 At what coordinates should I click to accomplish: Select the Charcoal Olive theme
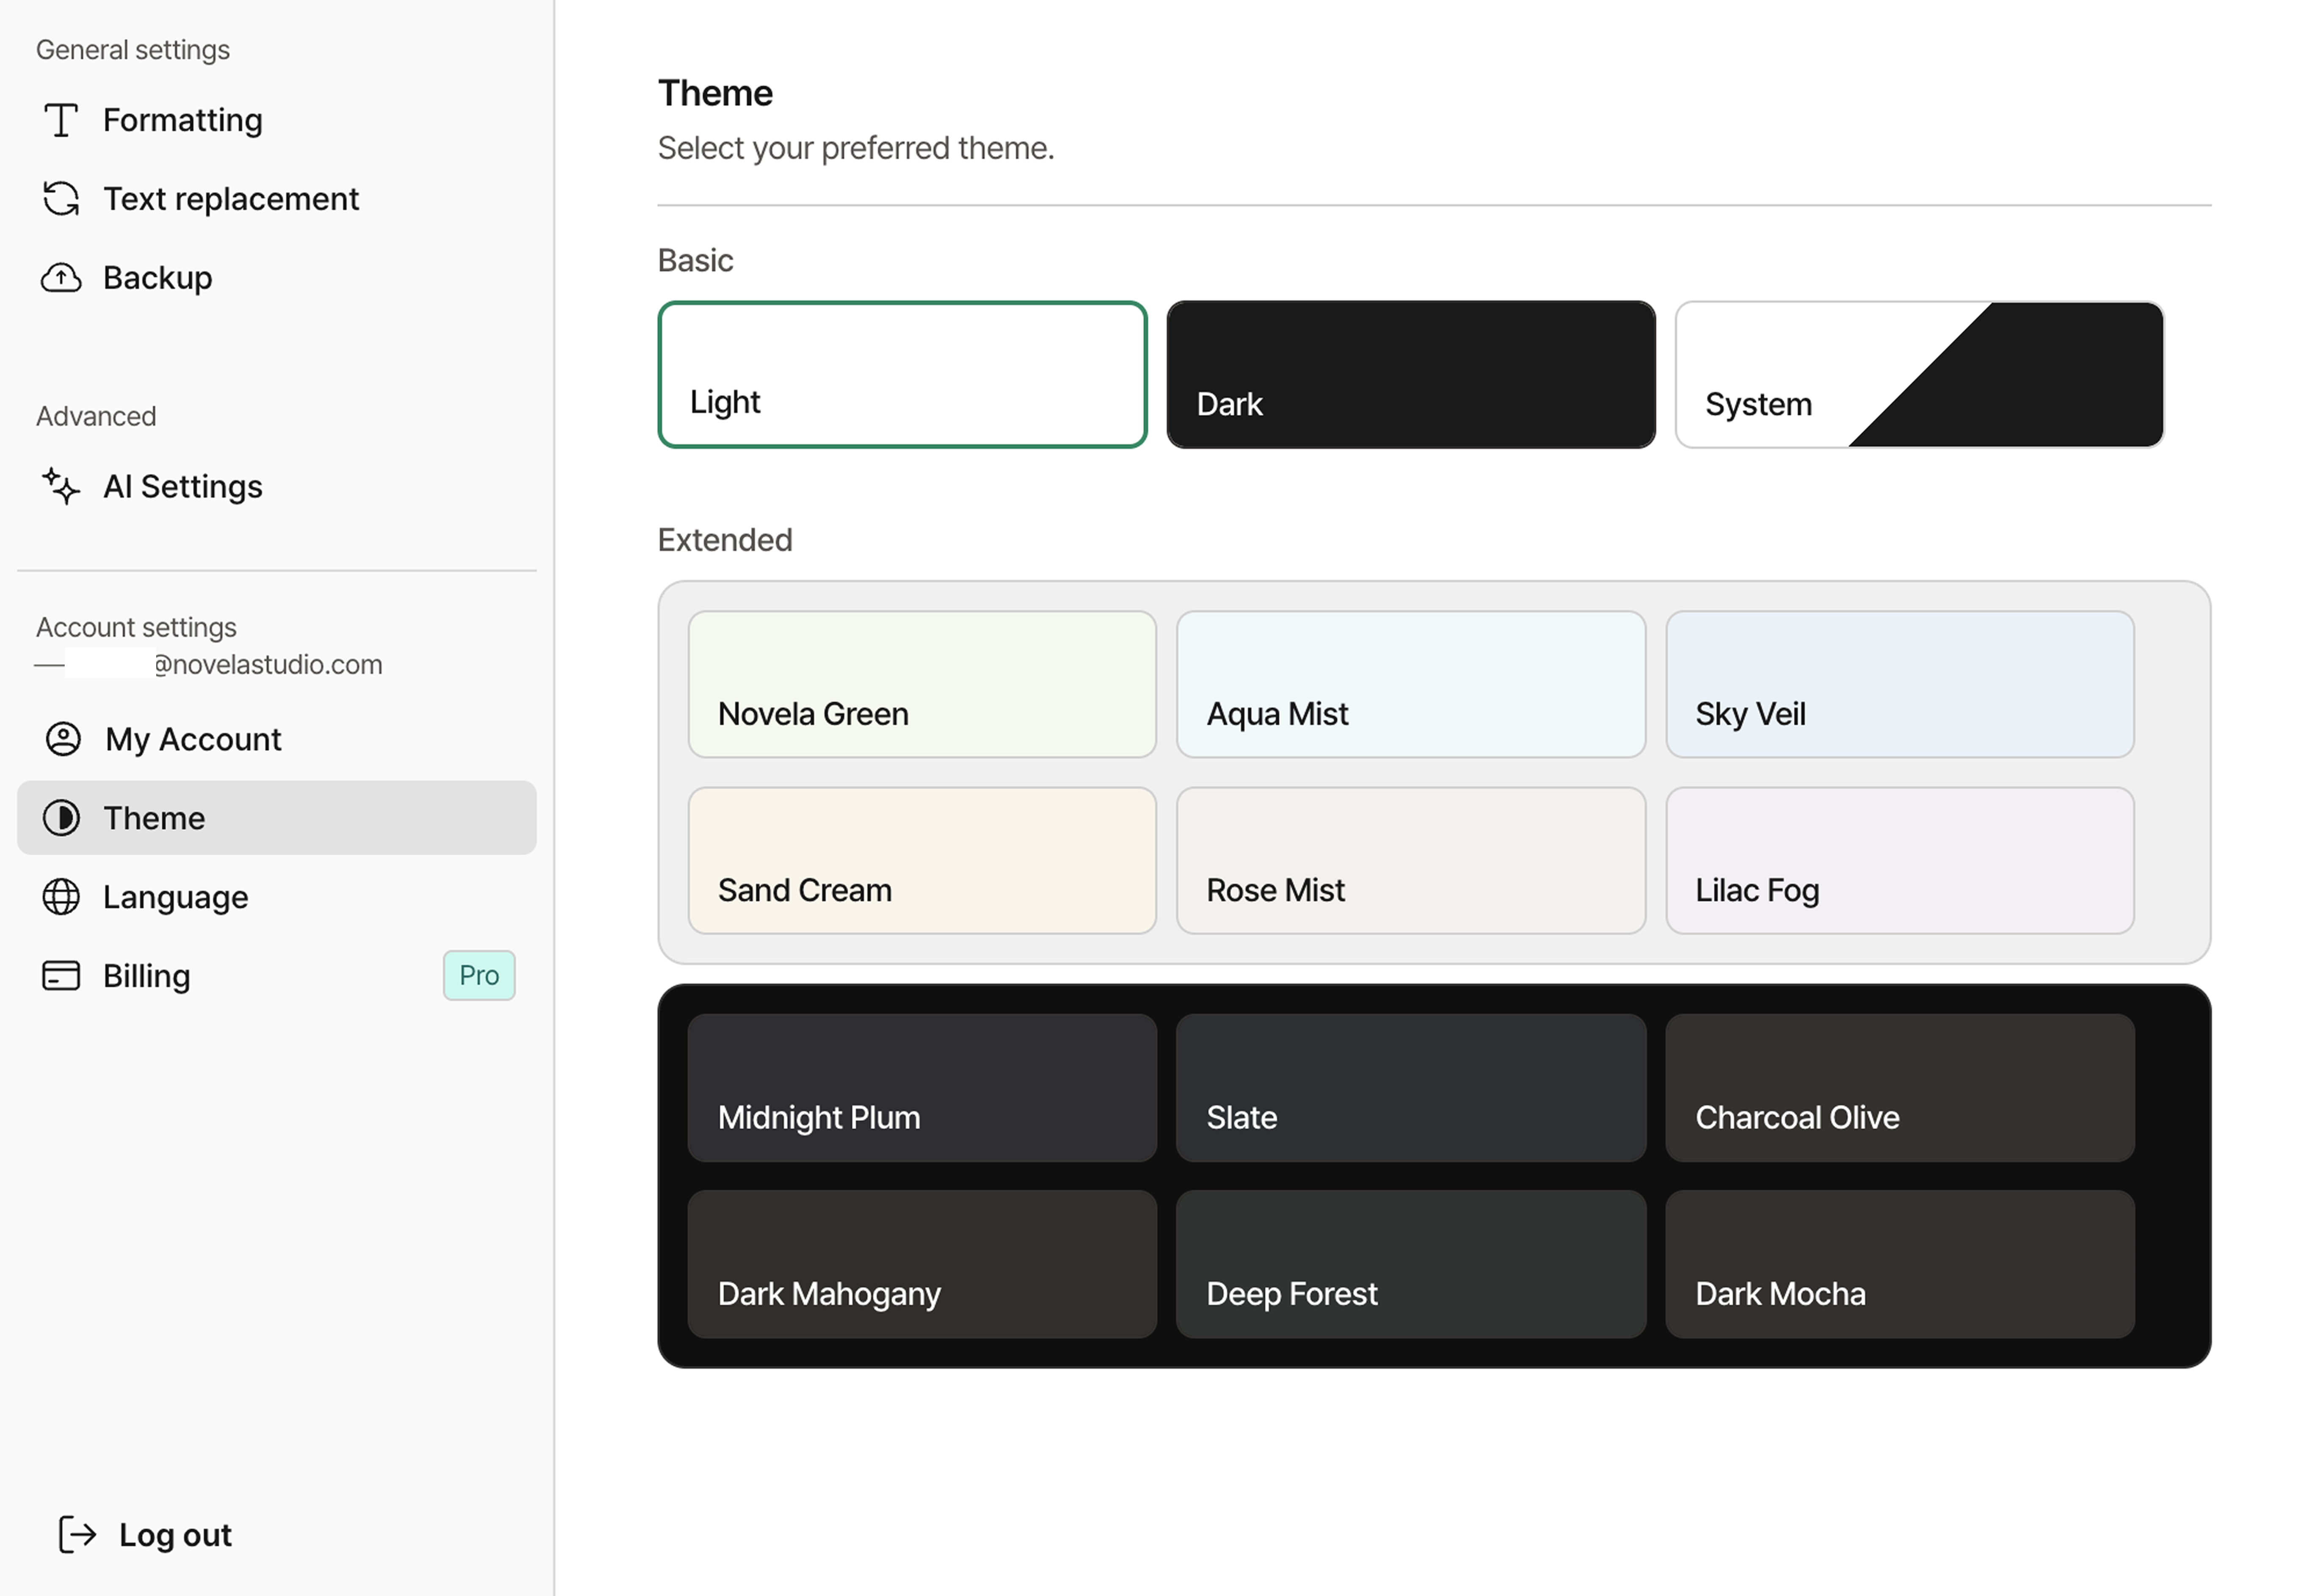1900,1088
